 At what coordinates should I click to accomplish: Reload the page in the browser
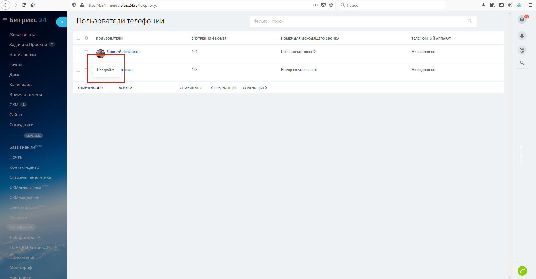click(x=24, y=5)
